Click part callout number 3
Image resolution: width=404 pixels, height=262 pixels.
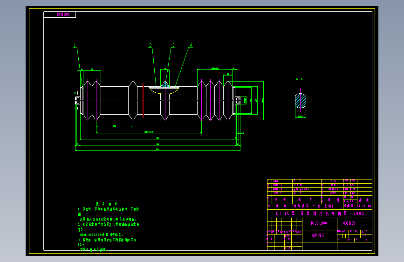click(x=173, y=45)
